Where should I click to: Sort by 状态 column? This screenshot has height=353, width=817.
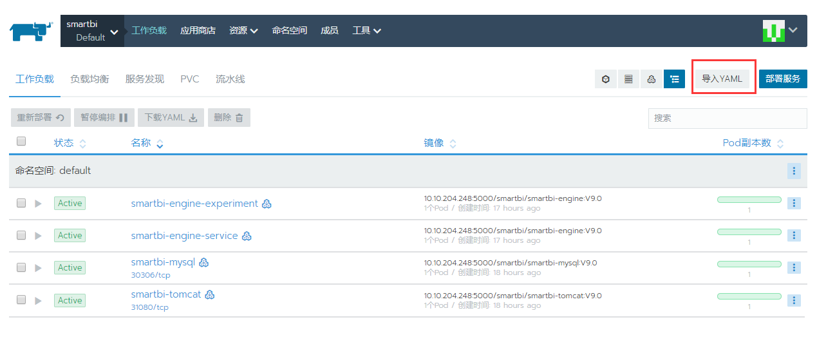(x=70, y=143)
